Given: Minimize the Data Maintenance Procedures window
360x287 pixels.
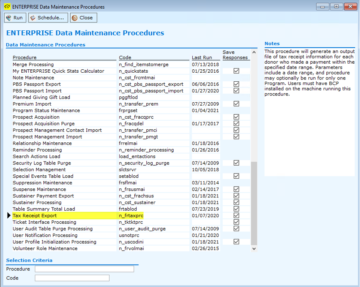Looking at the screenshot, I should [323, 7].
